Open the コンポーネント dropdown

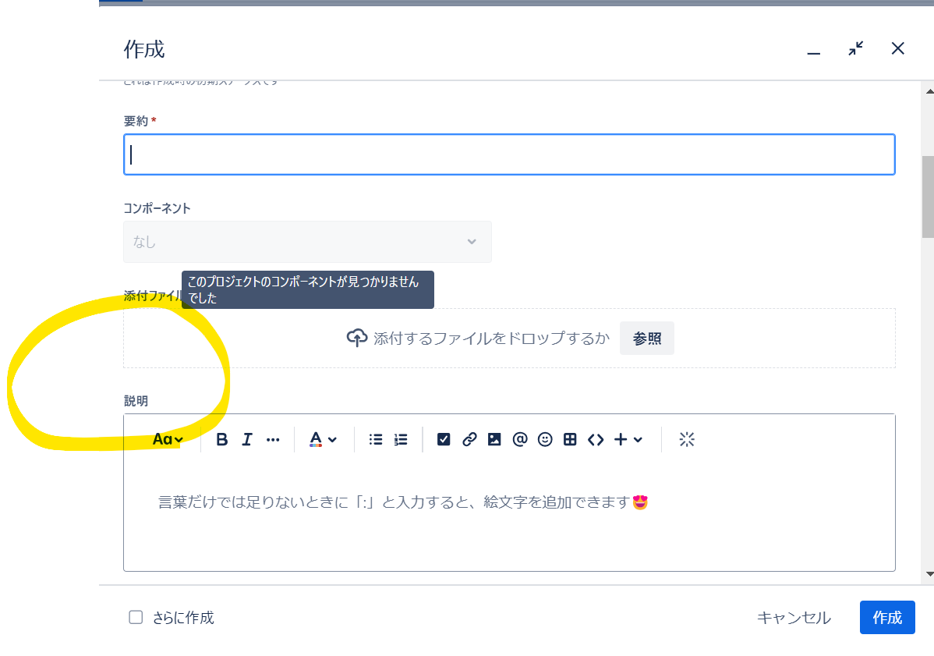(x=307, y=242)
